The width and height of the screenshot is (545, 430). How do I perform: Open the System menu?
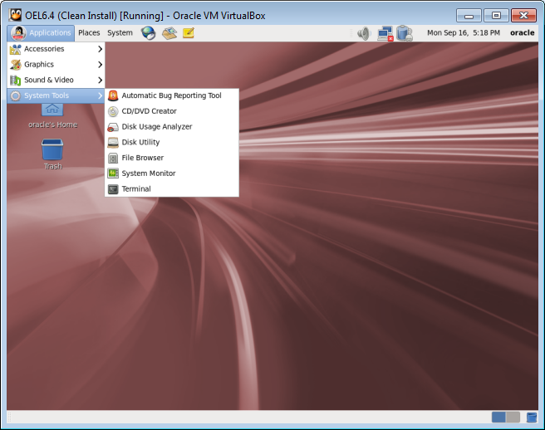point(120,33)
